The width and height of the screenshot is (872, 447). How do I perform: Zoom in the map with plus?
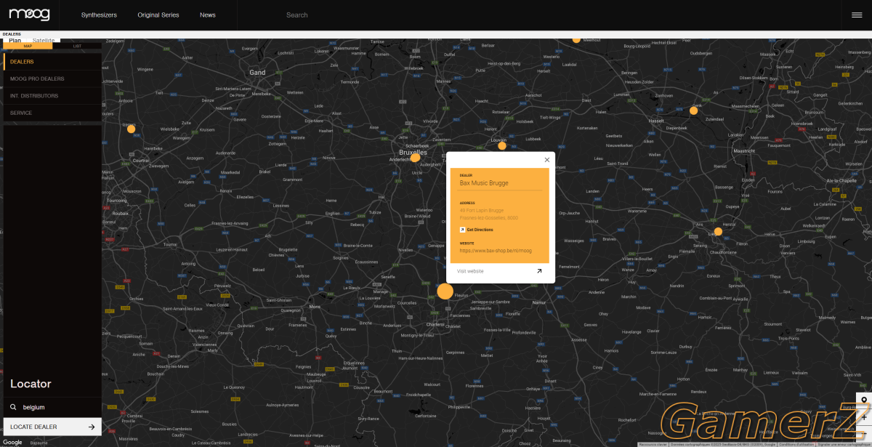863,417
